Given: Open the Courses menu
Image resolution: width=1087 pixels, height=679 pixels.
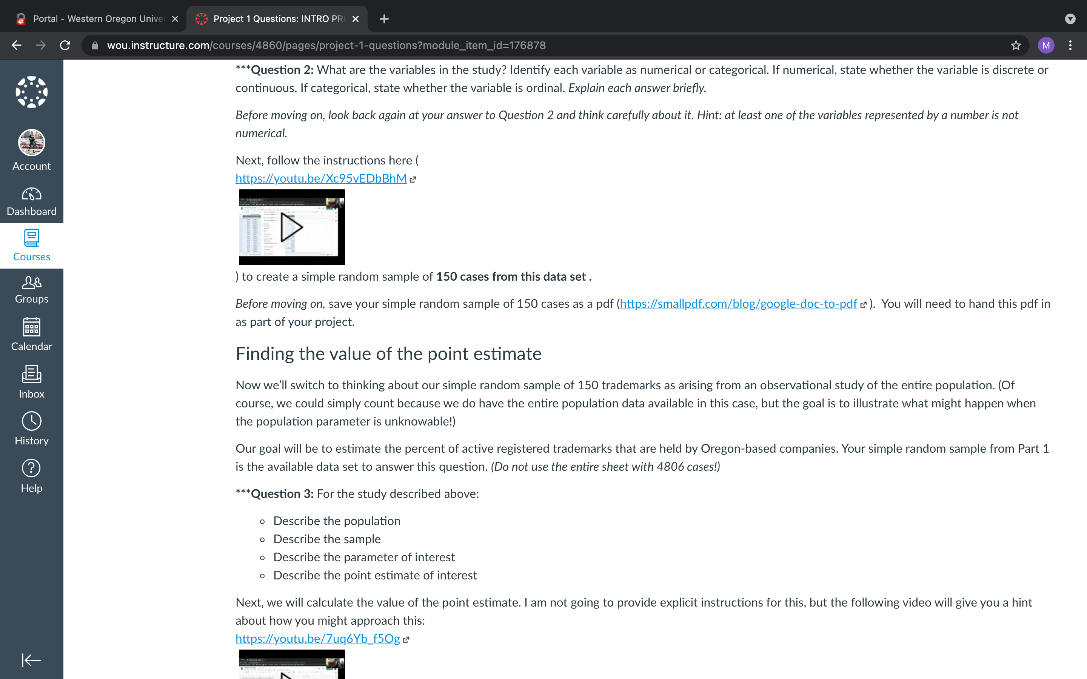Looking at the screenshot, I should 31,246.
